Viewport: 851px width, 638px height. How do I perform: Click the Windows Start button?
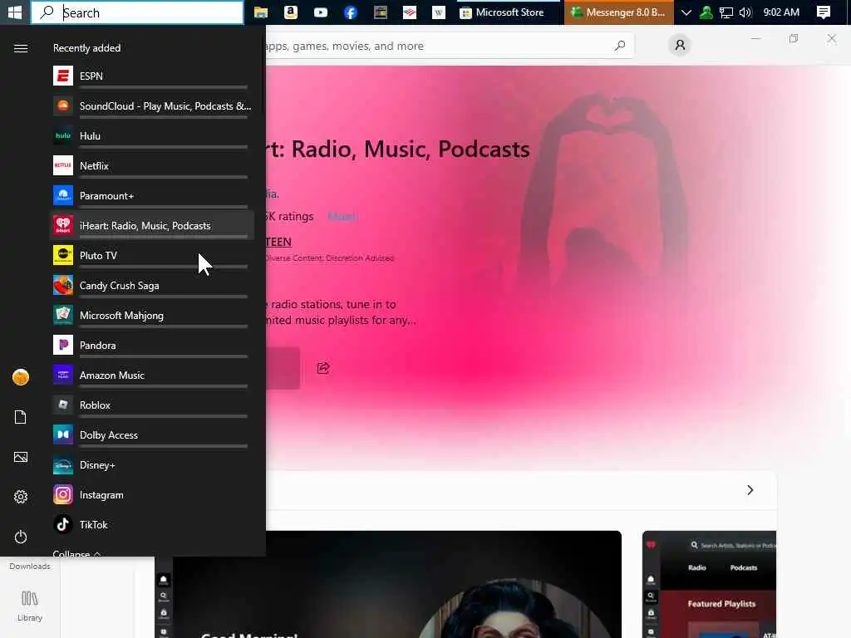[x=15, y=12]
